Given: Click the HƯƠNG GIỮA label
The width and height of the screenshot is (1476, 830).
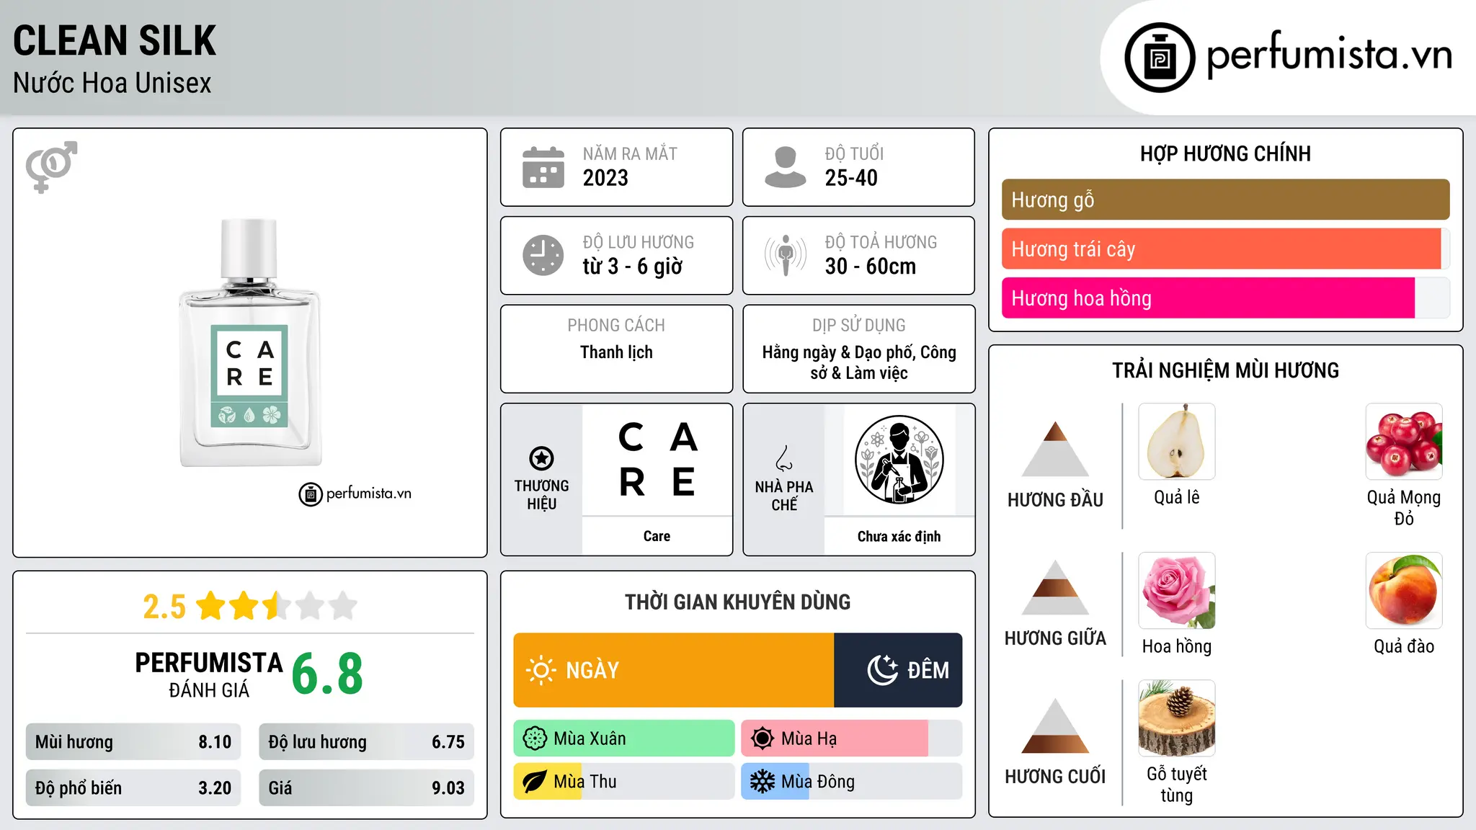Looking at the screenshot, I should [x=1055, y=638].
